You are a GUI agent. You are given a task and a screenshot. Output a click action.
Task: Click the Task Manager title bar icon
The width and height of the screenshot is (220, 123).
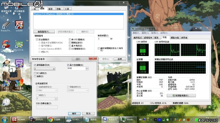tap(133, 29)
